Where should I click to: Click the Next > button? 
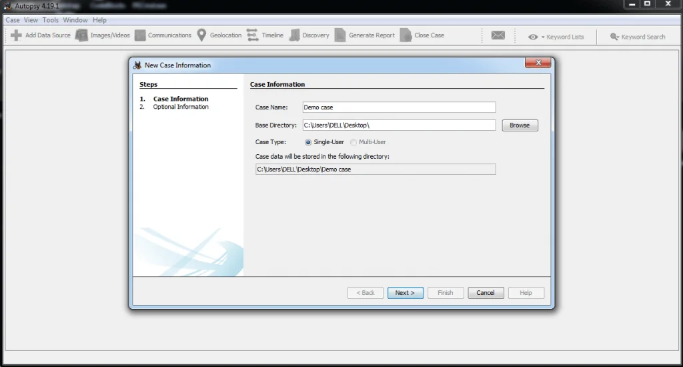(x=405, y=293)
